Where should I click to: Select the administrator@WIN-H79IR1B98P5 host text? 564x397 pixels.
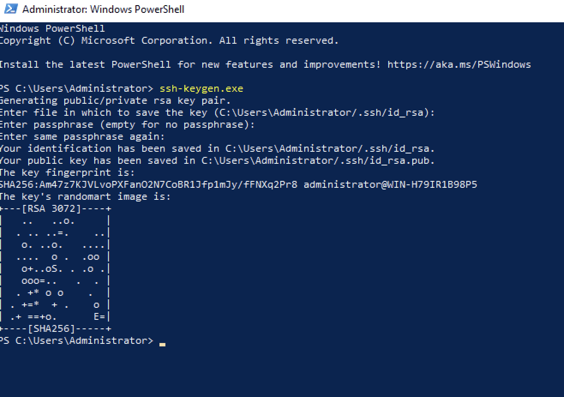pos(390,185)
